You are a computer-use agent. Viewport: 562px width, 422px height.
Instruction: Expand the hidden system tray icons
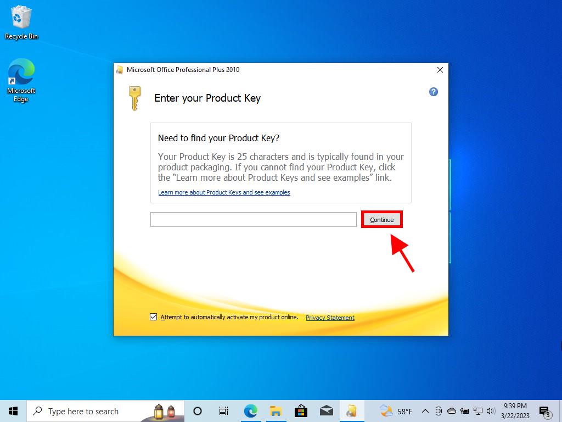[x=425, y=411]
